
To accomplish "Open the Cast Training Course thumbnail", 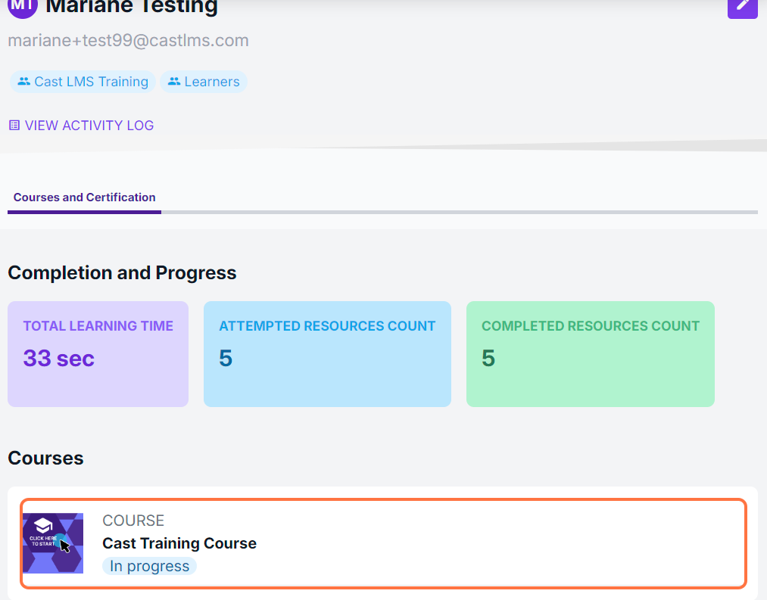I will (x=53, y=542).
